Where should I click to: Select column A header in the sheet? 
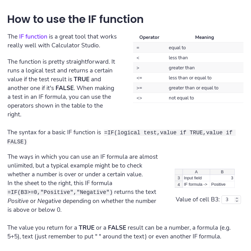[x=196, y=172]
